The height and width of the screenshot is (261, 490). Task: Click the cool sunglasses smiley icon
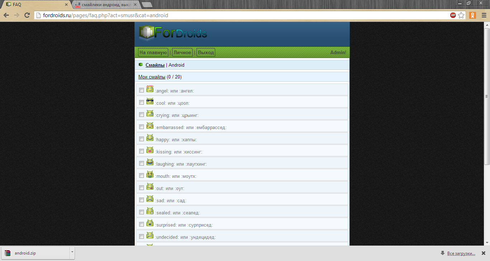[x=150, y=101]
